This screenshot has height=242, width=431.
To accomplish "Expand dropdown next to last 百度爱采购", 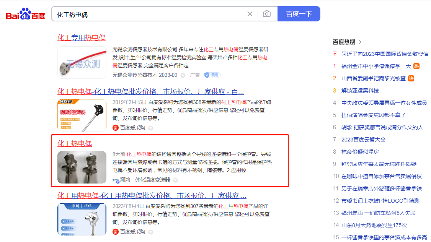I will [151, 232].
